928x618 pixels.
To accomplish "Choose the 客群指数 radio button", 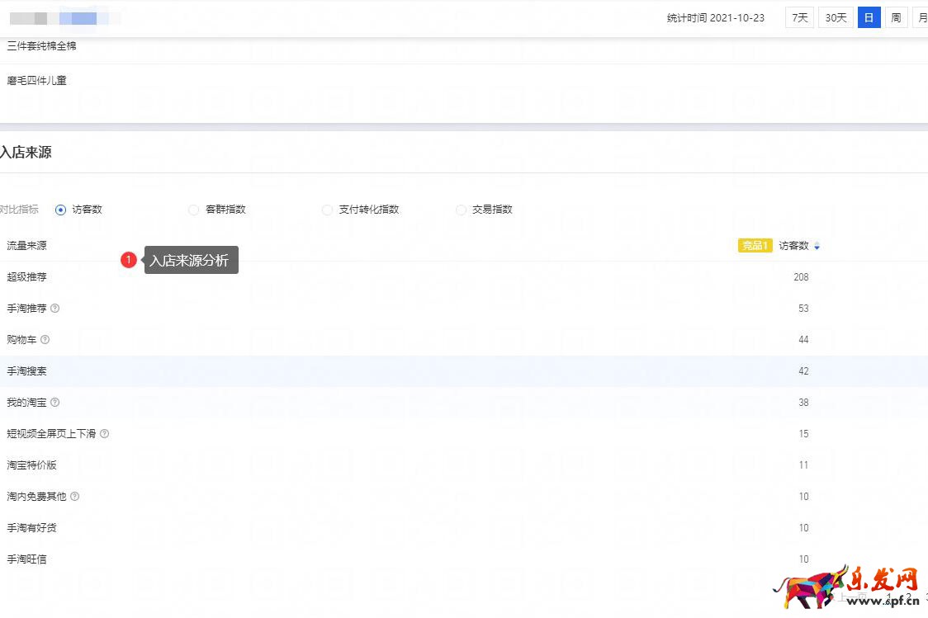I will click(194, 210).
